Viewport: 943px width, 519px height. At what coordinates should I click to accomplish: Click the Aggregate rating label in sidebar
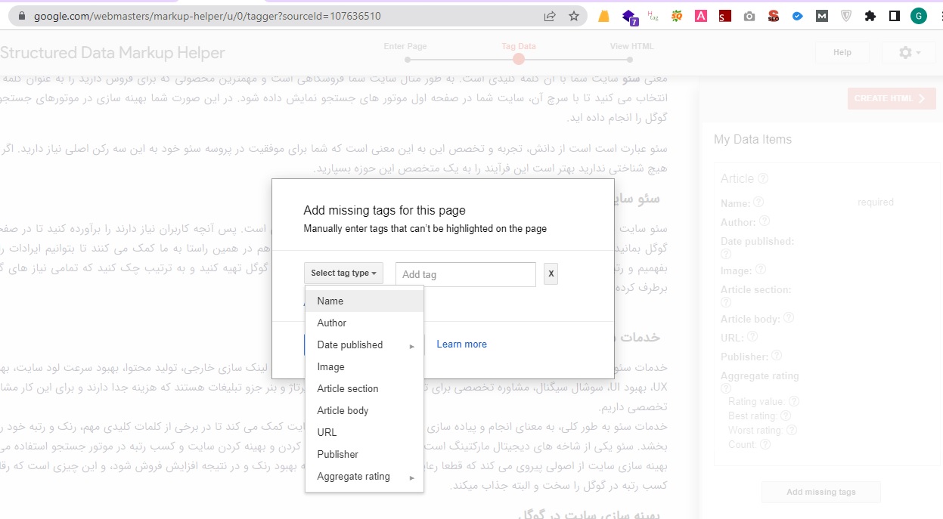pyautogui.click(x=759, y=375)
